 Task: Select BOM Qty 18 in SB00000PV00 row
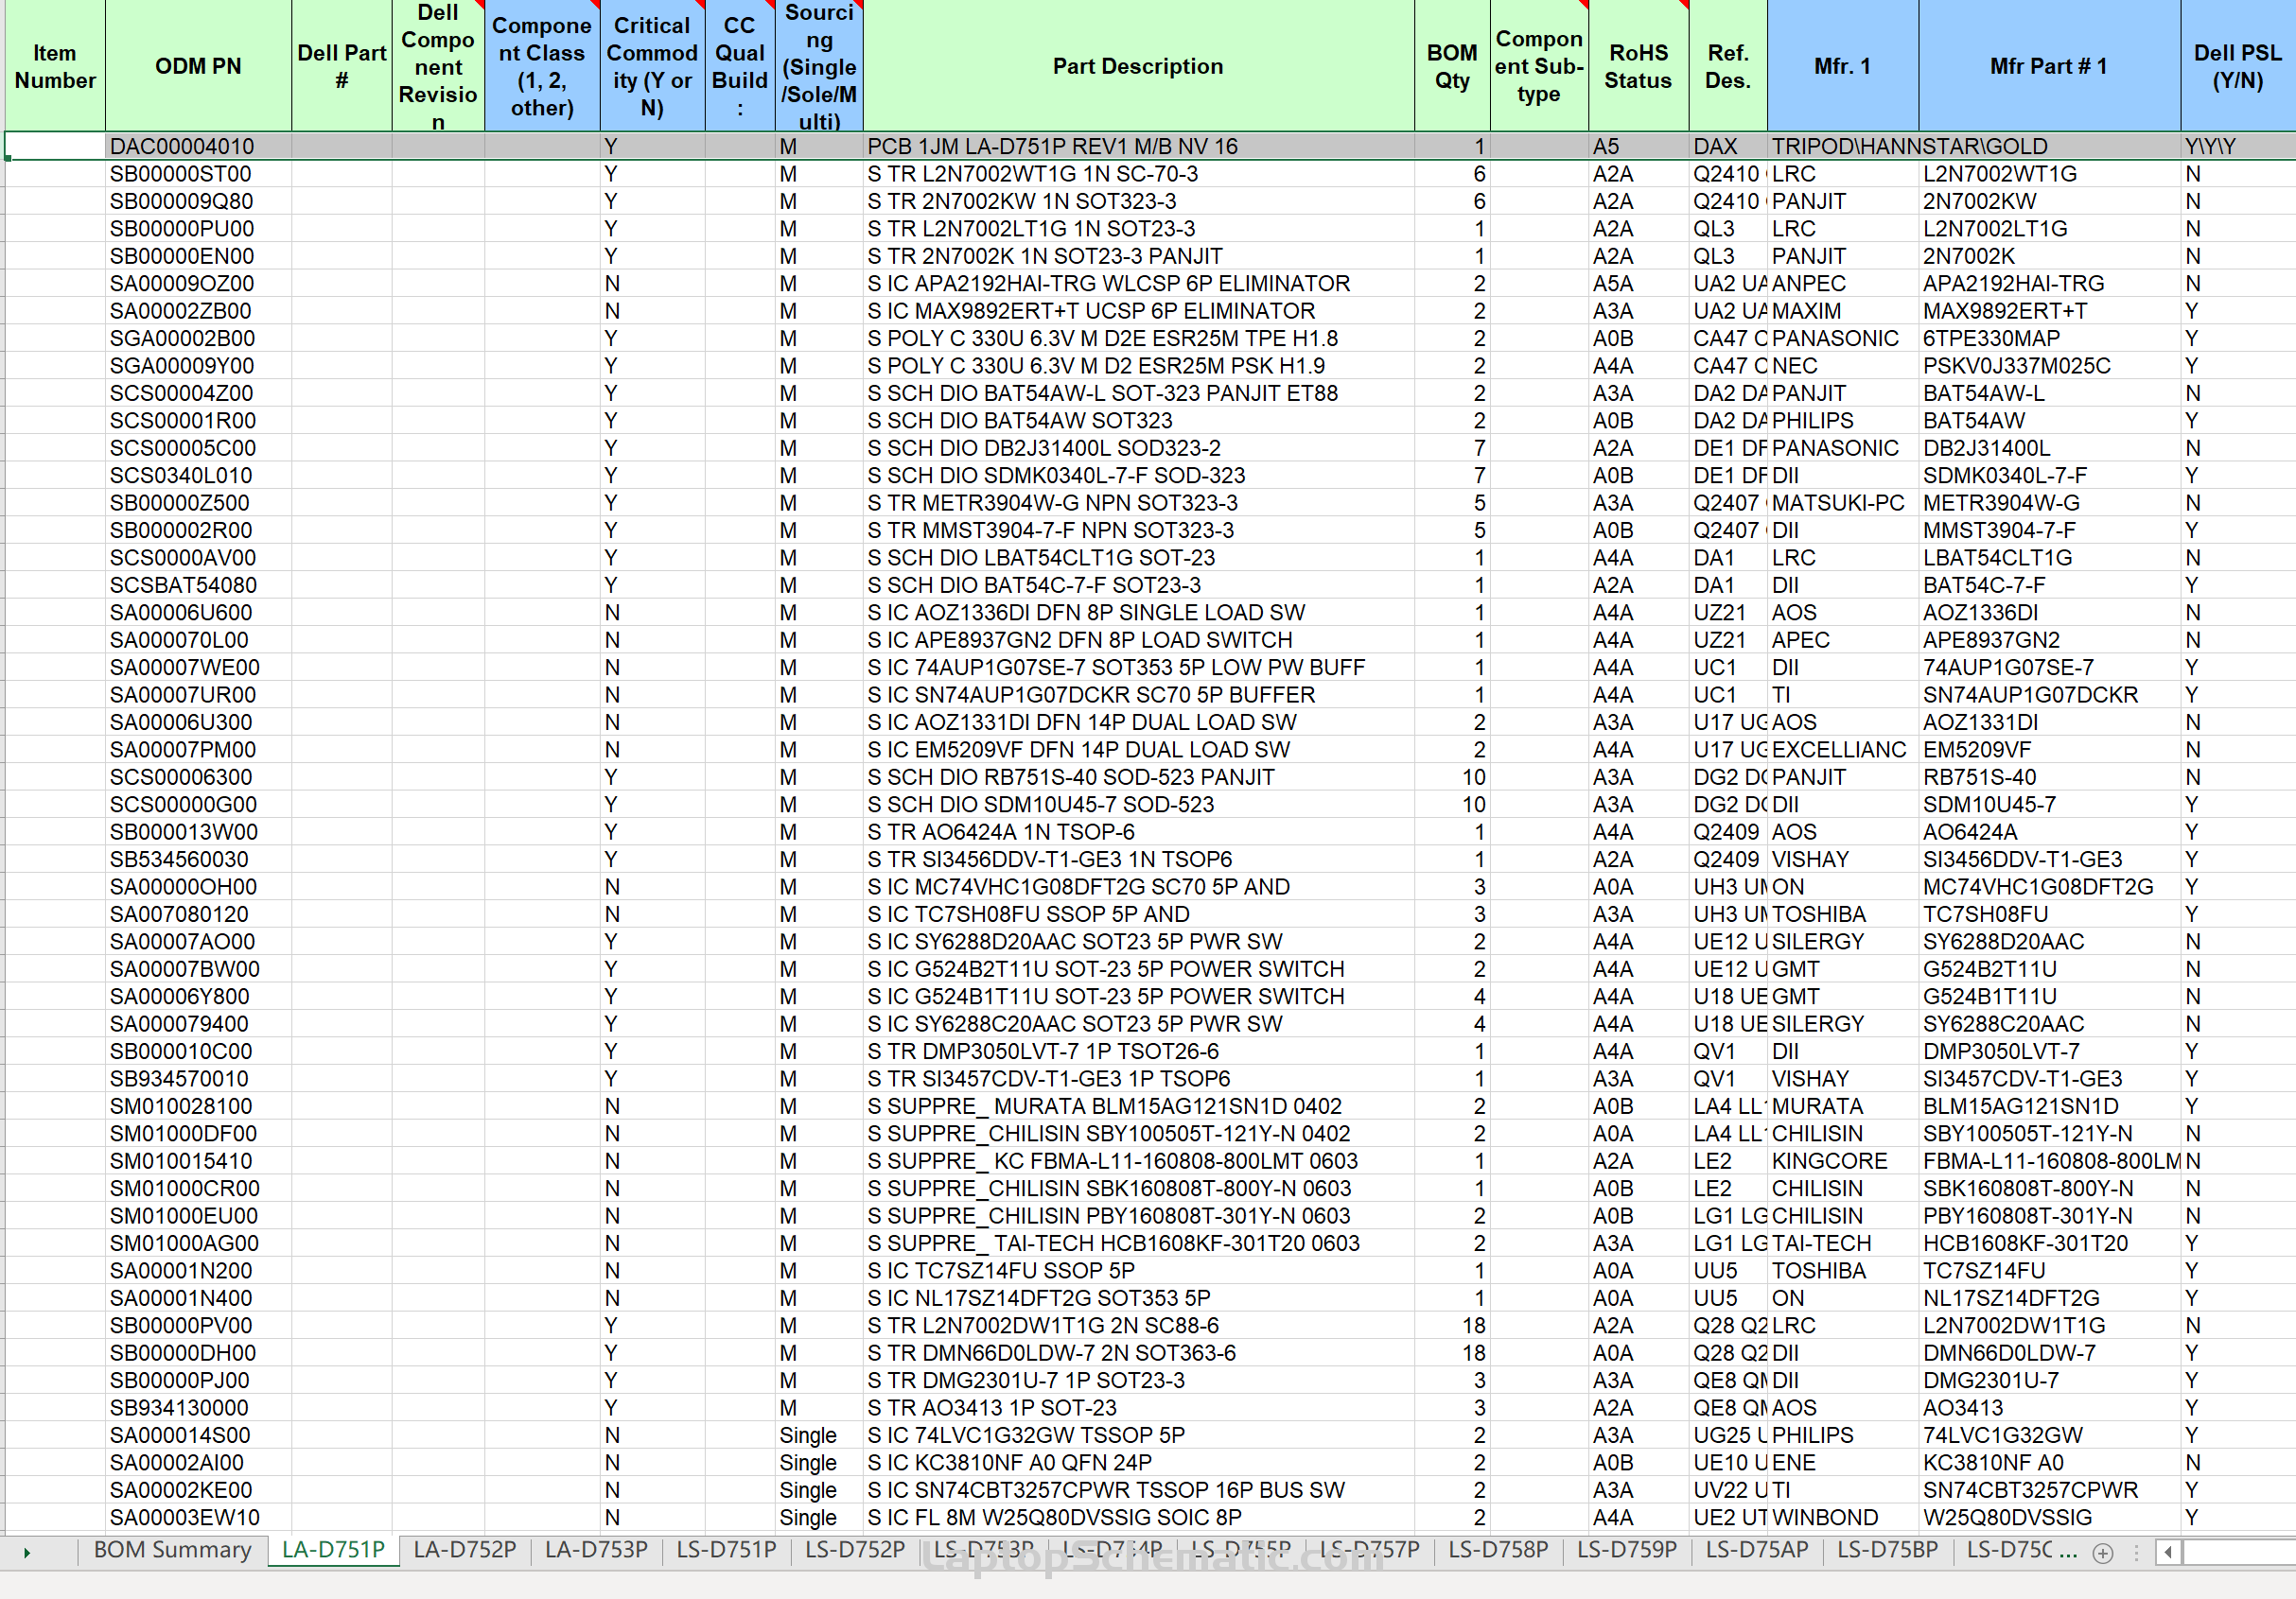coord(1452,1325)
